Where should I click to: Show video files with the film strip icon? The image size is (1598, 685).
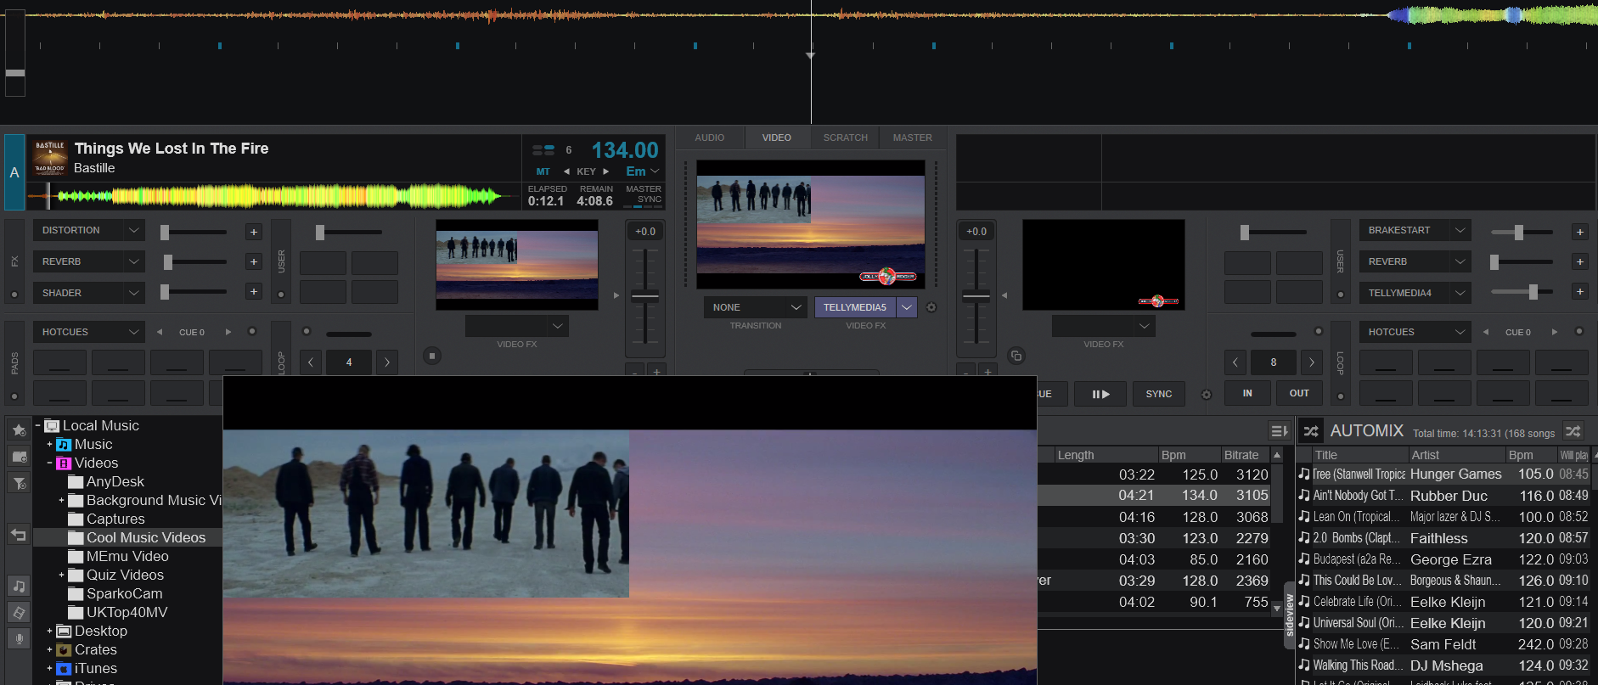(x=19, y=612)
